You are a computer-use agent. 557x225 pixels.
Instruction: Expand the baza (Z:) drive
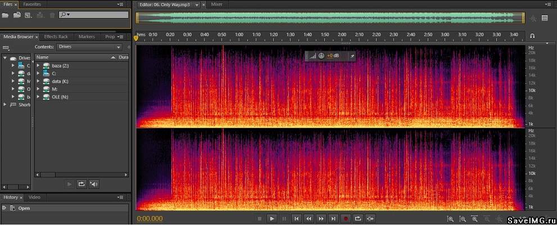coord(38,66)
